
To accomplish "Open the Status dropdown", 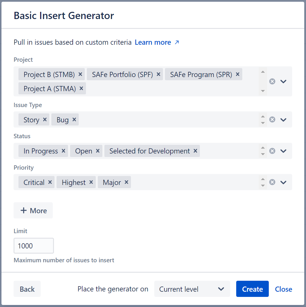I will tap(283, 151).
